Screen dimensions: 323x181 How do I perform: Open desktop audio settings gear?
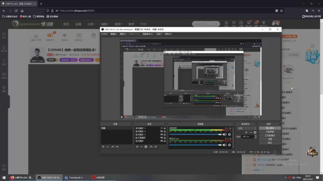click(x=229, y=134)
